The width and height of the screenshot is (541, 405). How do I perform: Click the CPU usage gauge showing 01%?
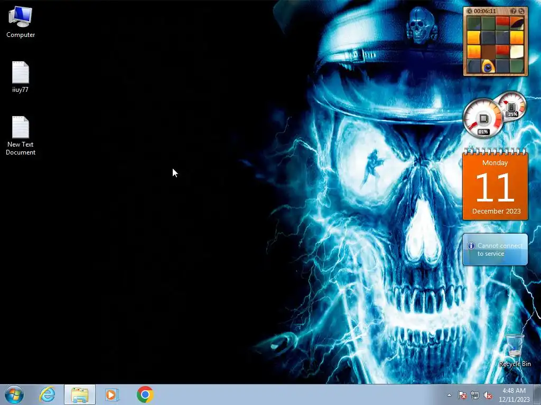483,118
